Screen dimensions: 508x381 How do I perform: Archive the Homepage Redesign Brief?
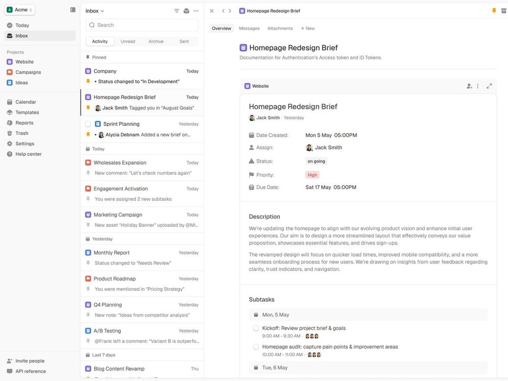(x=504, y=11)
